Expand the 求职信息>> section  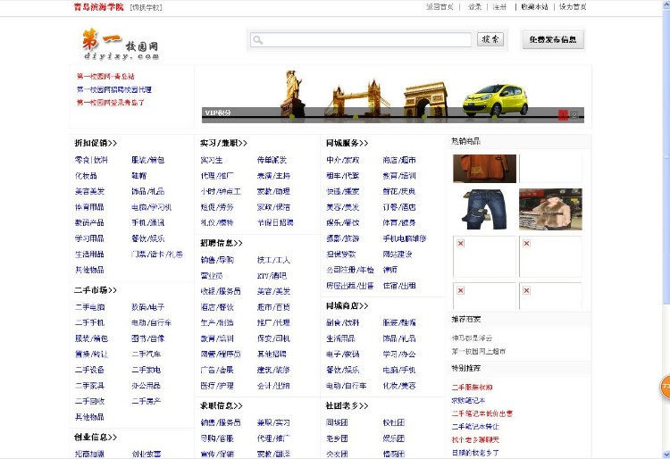click(222, 405)
